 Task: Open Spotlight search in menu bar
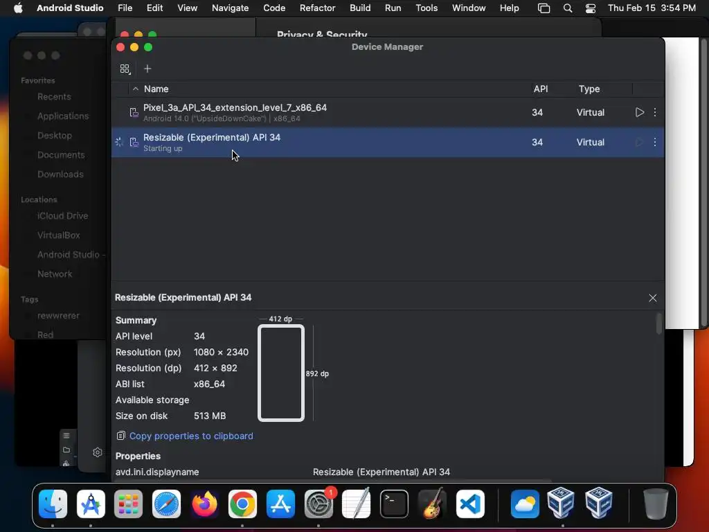568,8
